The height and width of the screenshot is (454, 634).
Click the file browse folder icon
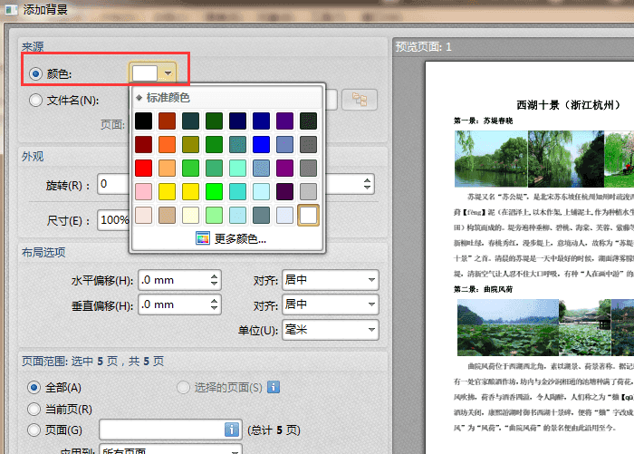pos(360,100)
